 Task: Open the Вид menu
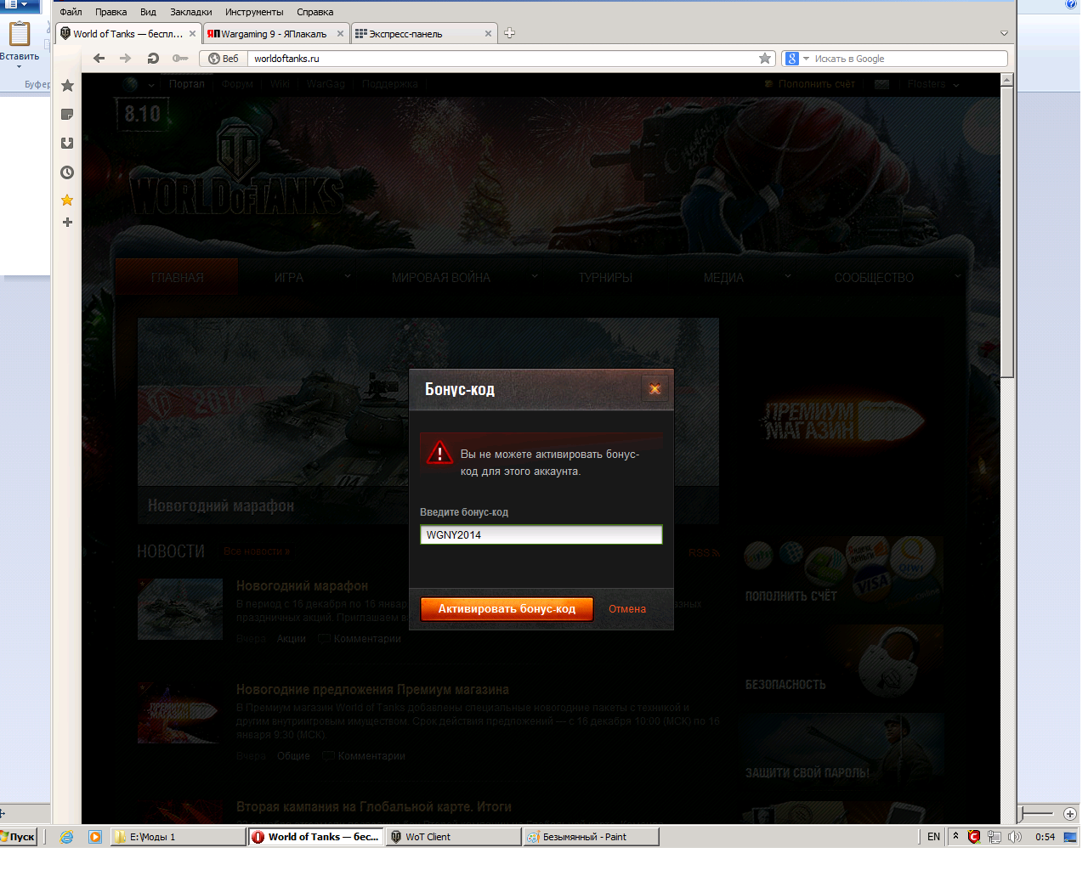click(148, 12)
